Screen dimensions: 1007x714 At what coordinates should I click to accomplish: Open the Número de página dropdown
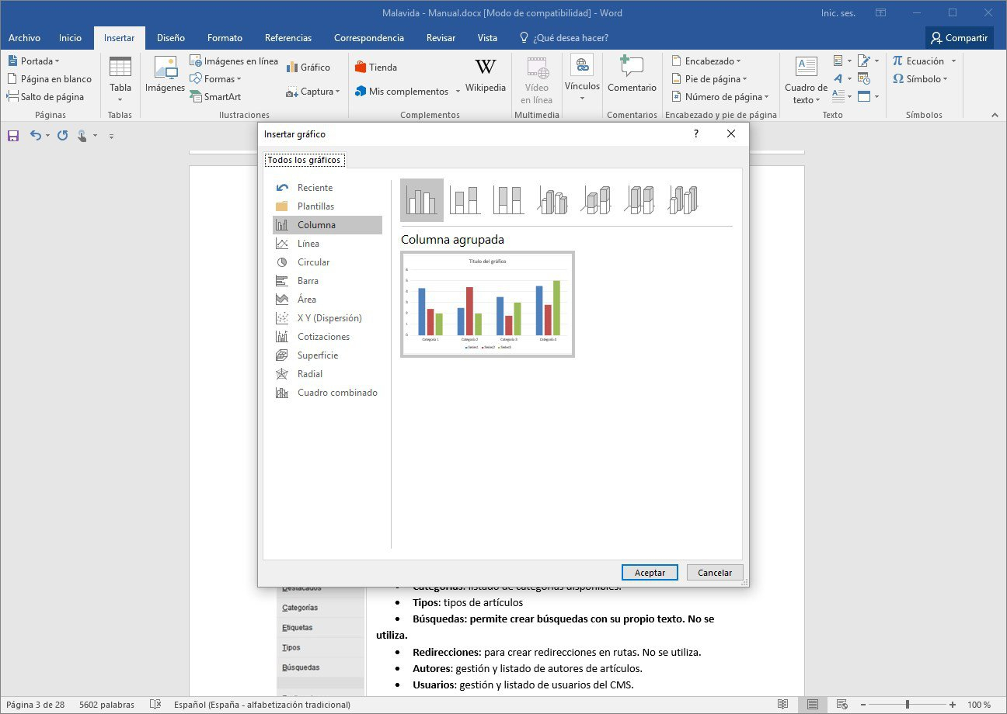pos(720,97)
